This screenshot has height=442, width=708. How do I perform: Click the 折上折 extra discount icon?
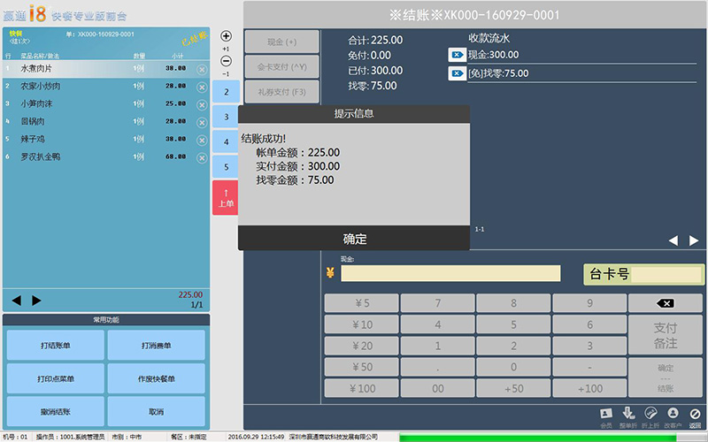tap(650, 414)
